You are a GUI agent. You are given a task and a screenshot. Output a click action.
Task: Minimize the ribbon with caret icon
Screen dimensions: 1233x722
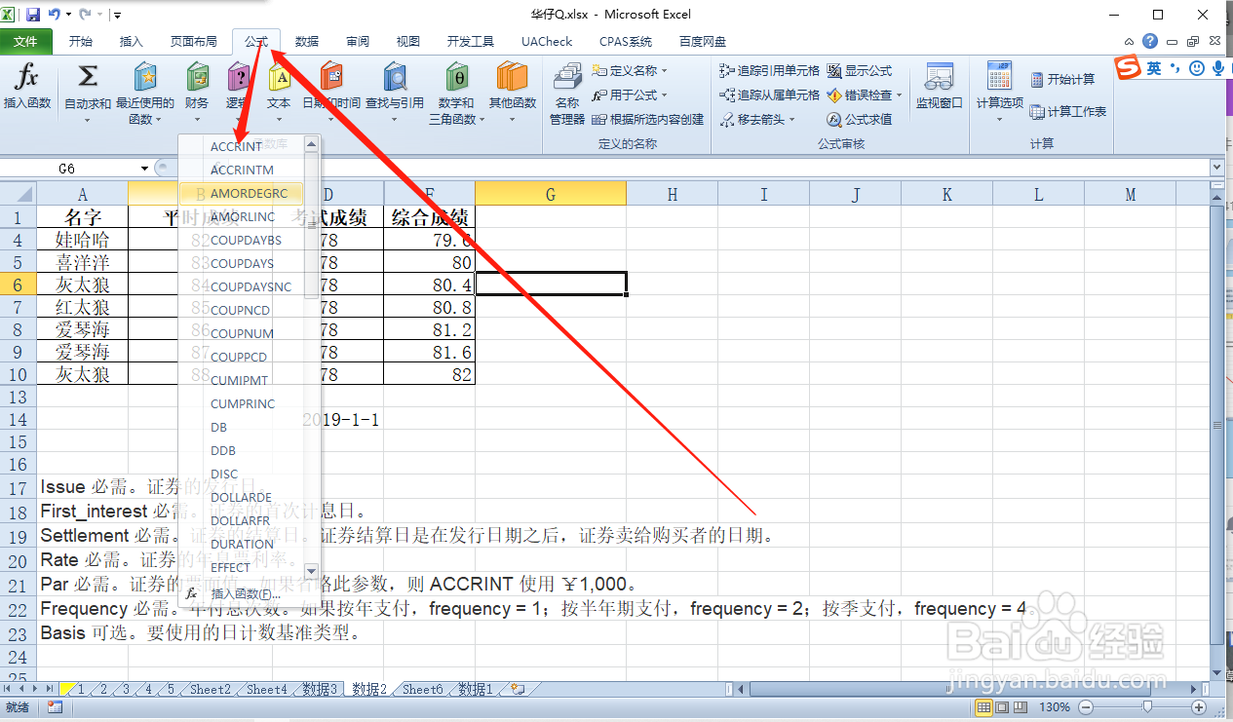pyautogui.click(x=1130, y=42)
